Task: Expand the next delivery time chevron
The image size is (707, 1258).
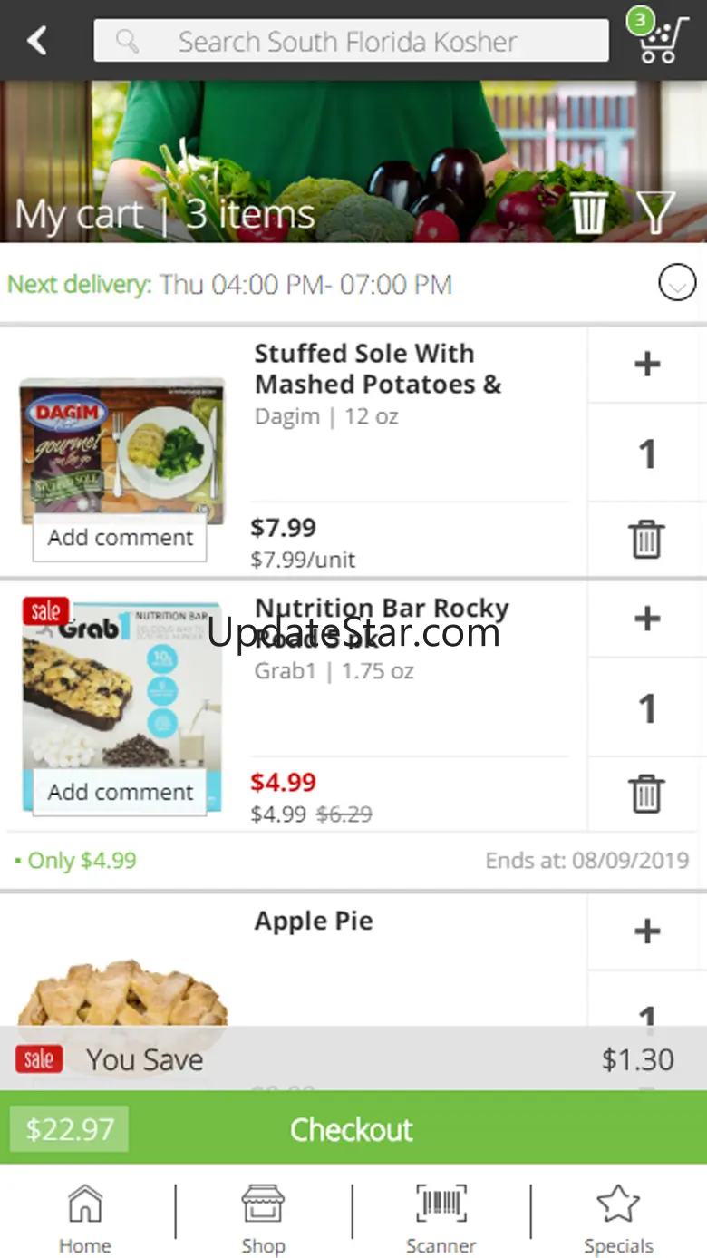Action: pos(677,285)
